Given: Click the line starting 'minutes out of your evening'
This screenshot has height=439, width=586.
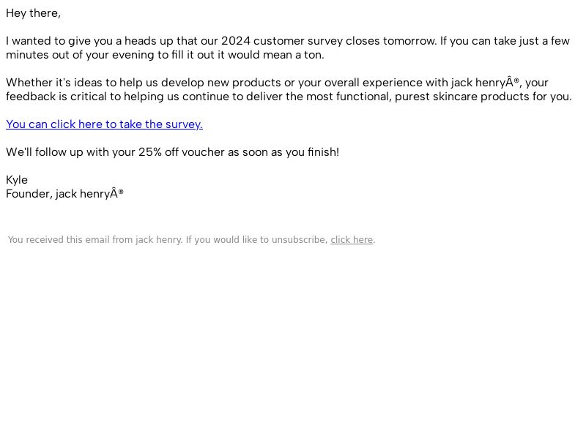Looking at the screenshot, I should tap(165, 55).
